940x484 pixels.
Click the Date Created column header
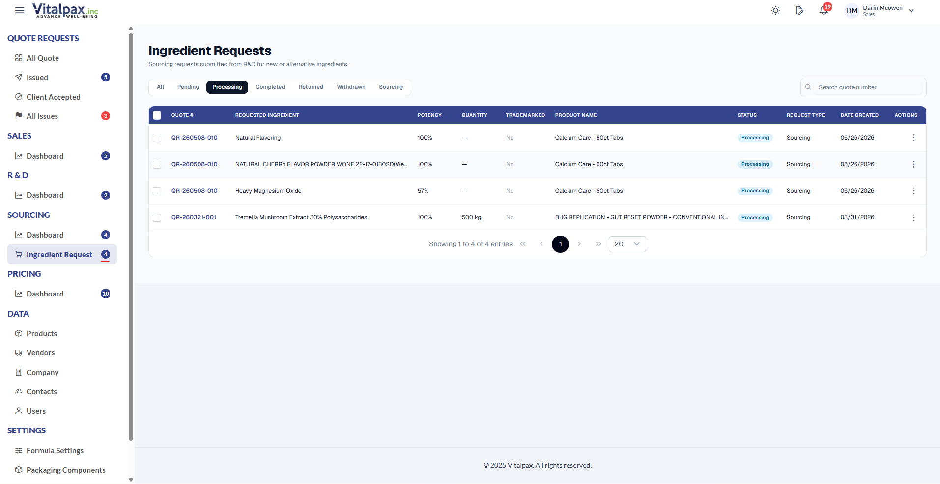point(859,115)
